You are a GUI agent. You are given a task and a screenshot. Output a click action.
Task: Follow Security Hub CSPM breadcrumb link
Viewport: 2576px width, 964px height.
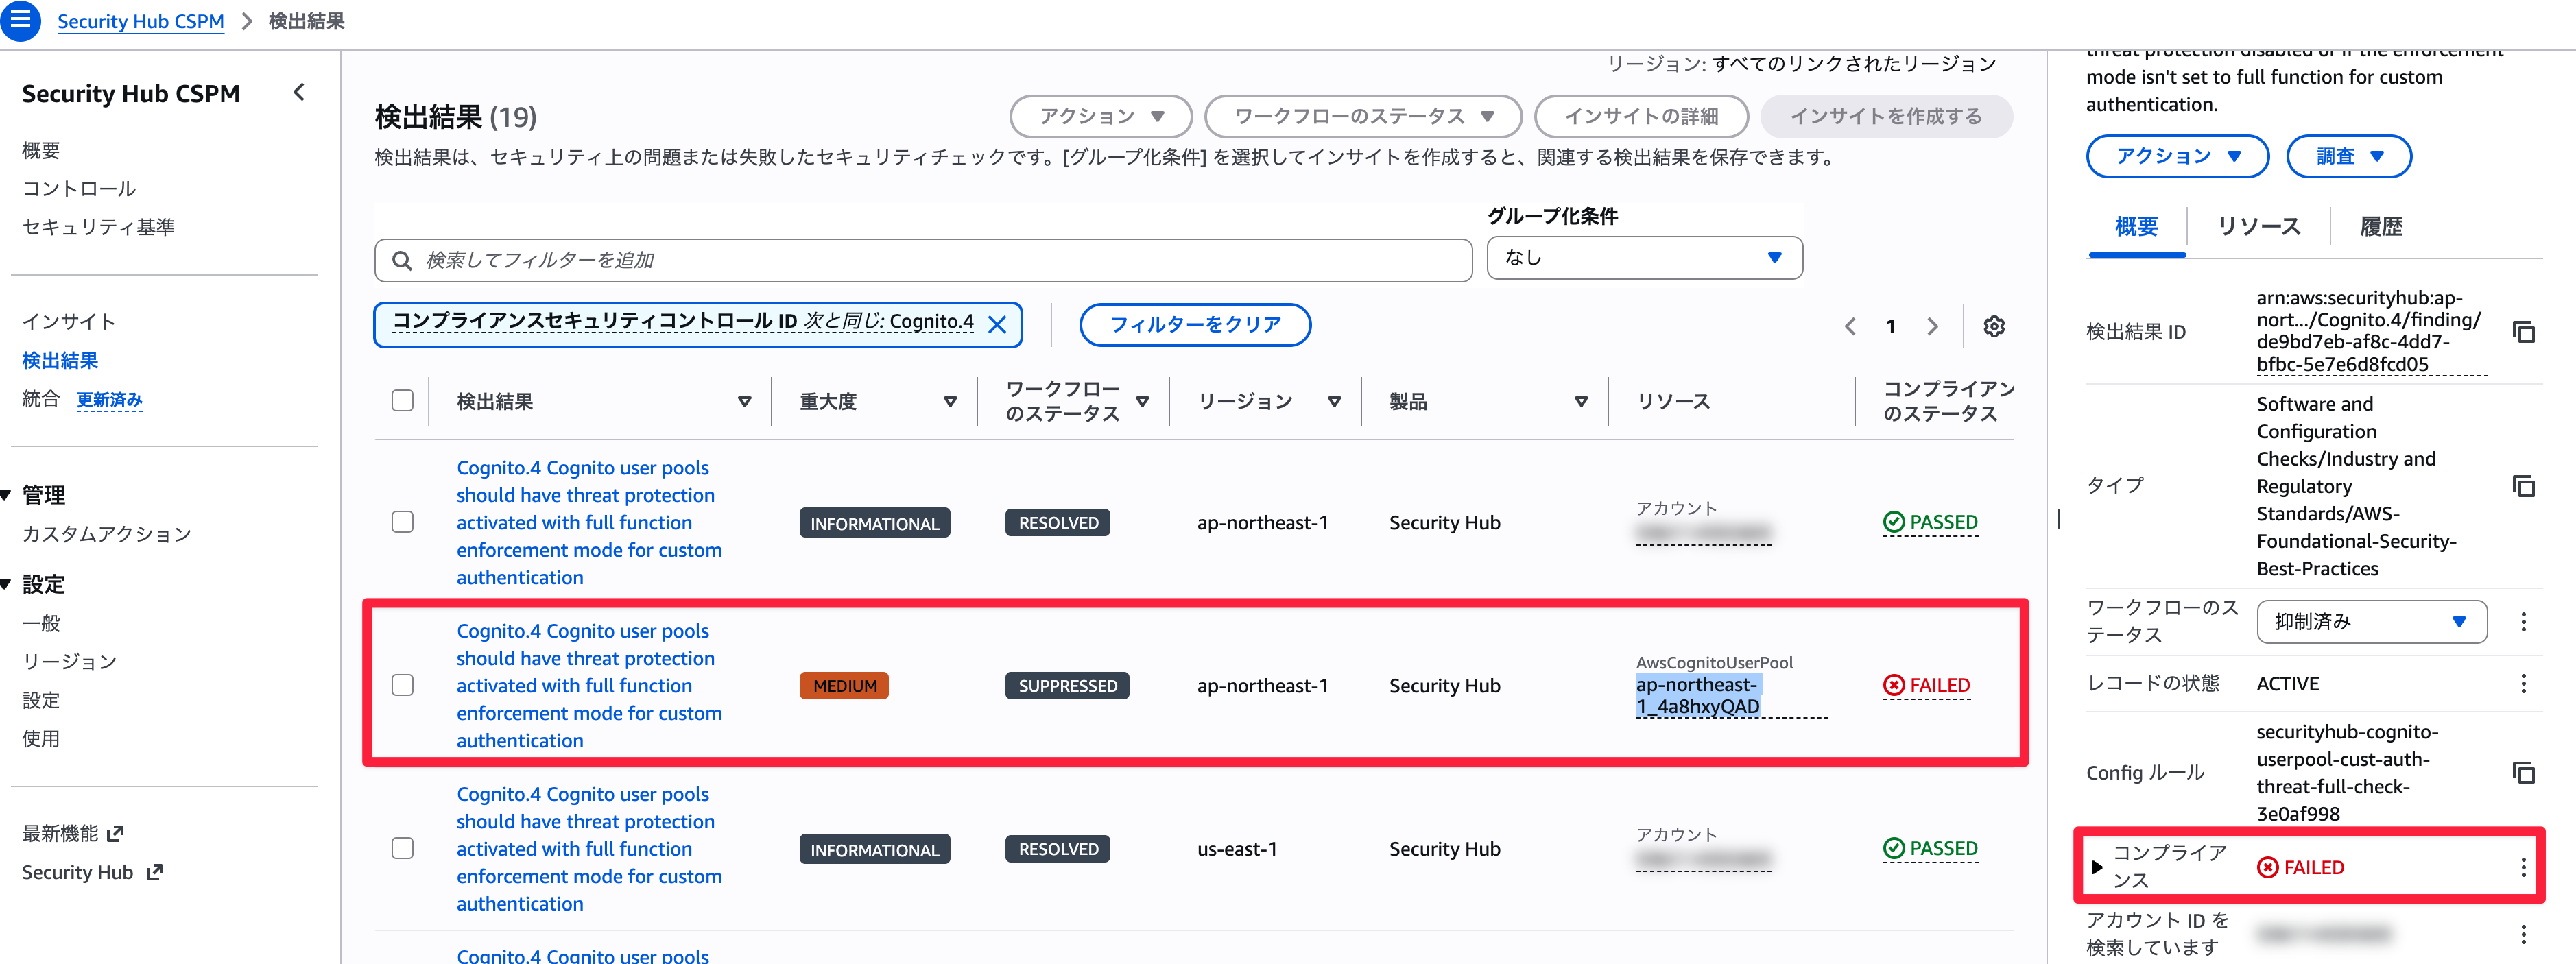coord(140,21)
